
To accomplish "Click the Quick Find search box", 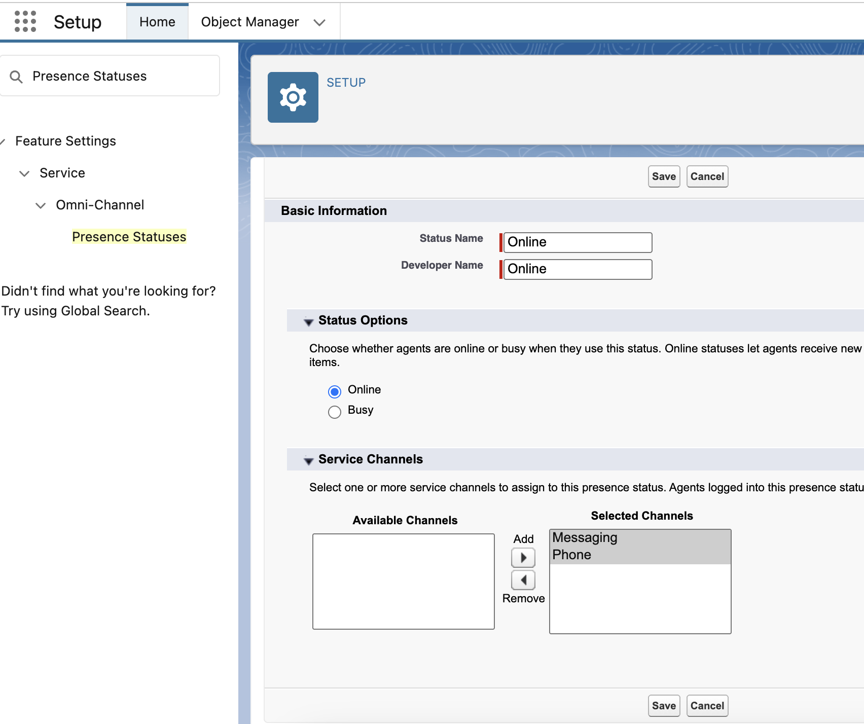I will 110,76.
